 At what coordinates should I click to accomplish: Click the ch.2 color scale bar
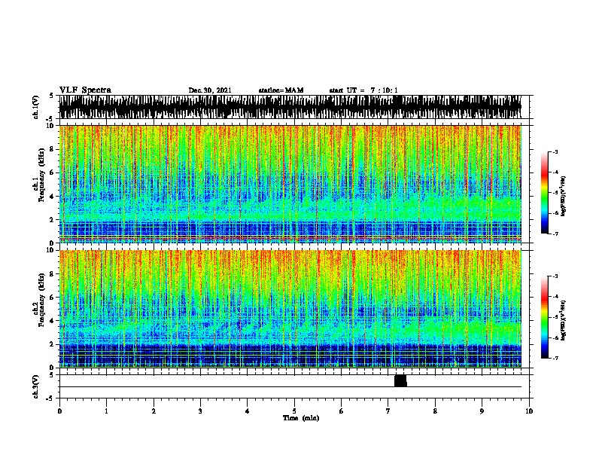[x=545, y=317]
